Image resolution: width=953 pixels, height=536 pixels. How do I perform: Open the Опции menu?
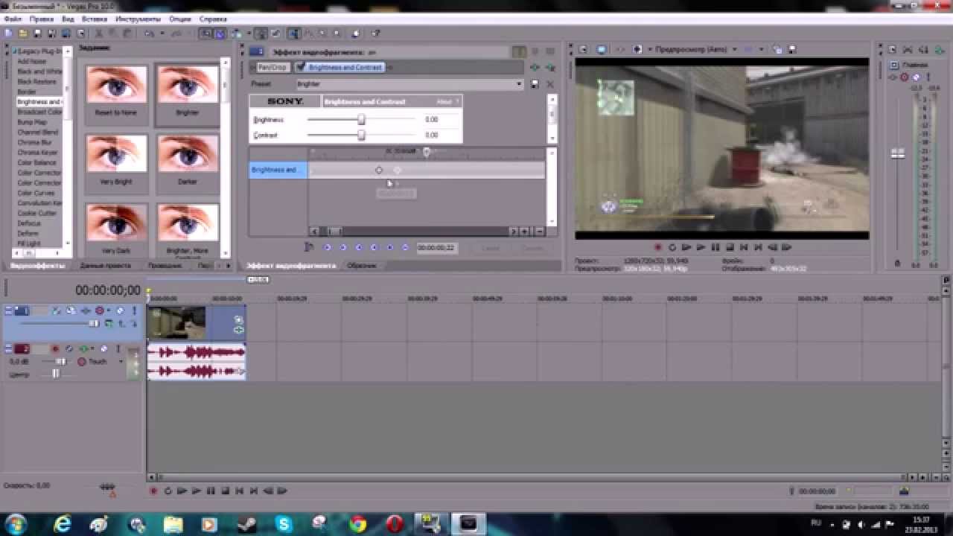coord(179,19)
